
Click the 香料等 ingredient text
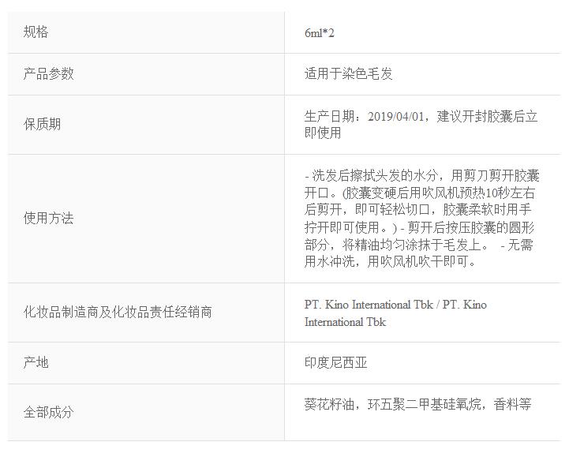click(513, 405)
